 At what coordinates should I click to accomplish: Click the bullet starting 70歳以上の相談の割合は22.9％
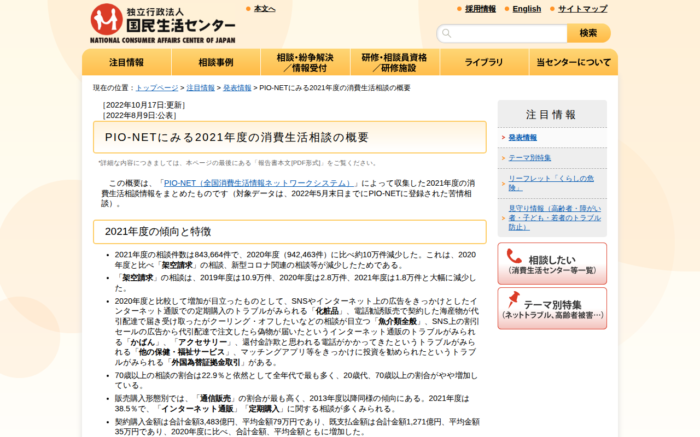(296, 380)
